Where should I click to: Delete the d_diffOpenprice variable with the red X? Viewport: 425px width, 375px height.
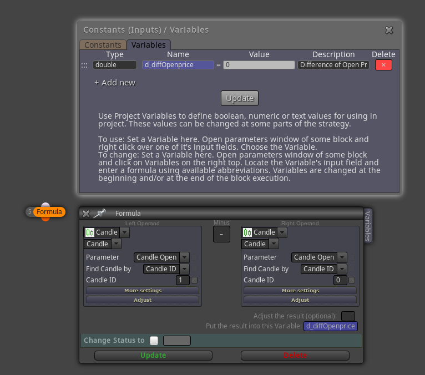pyautogui.click(x=383, y=65)
